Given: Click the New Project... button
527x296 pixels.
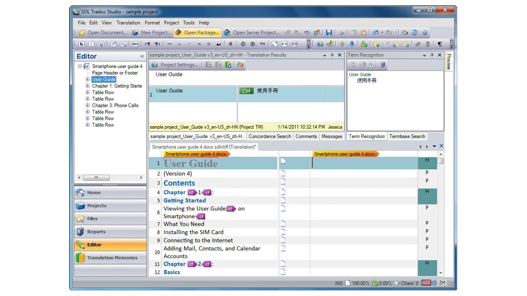Looking at the screenshot, I should point(152,32).
